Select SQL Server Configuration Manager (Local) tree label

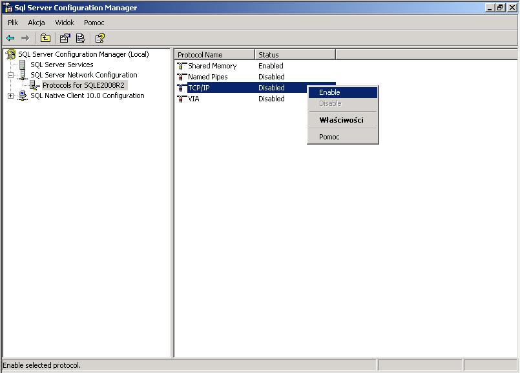[83, 54]
